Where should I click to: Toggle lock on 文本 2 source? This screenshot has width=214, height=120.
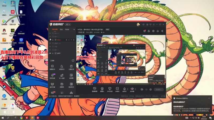click(53, 40)
